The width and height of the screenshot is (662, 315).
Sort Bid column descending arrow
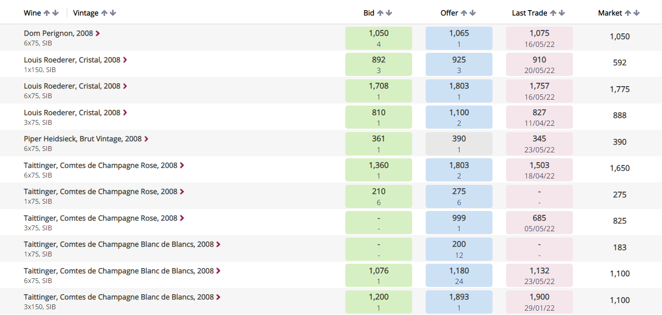(x=389, y=13)
